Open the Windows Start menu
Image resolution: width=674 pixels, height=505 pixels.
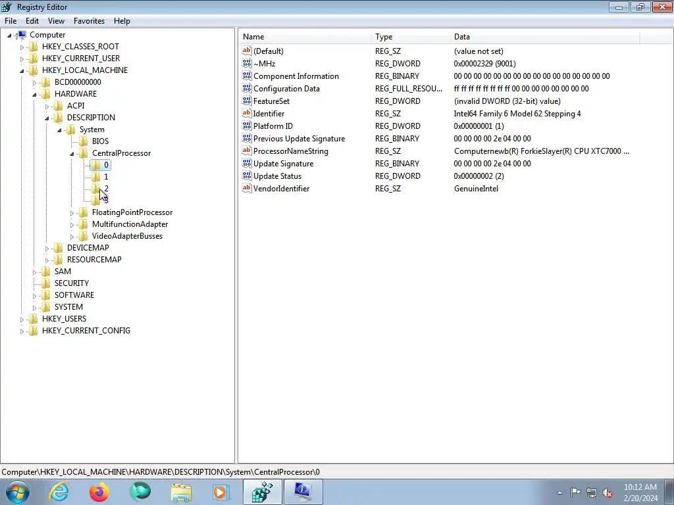click(18, 492)
